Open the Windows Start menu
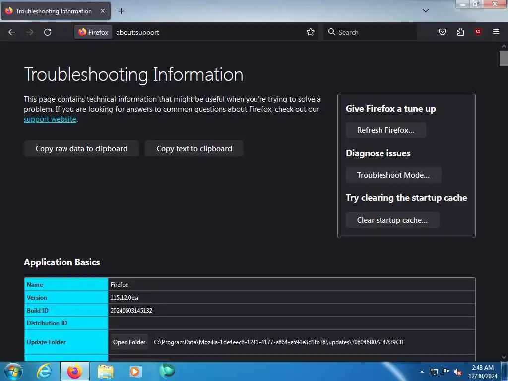The image size is (508, 381). [x=13, y=371]
